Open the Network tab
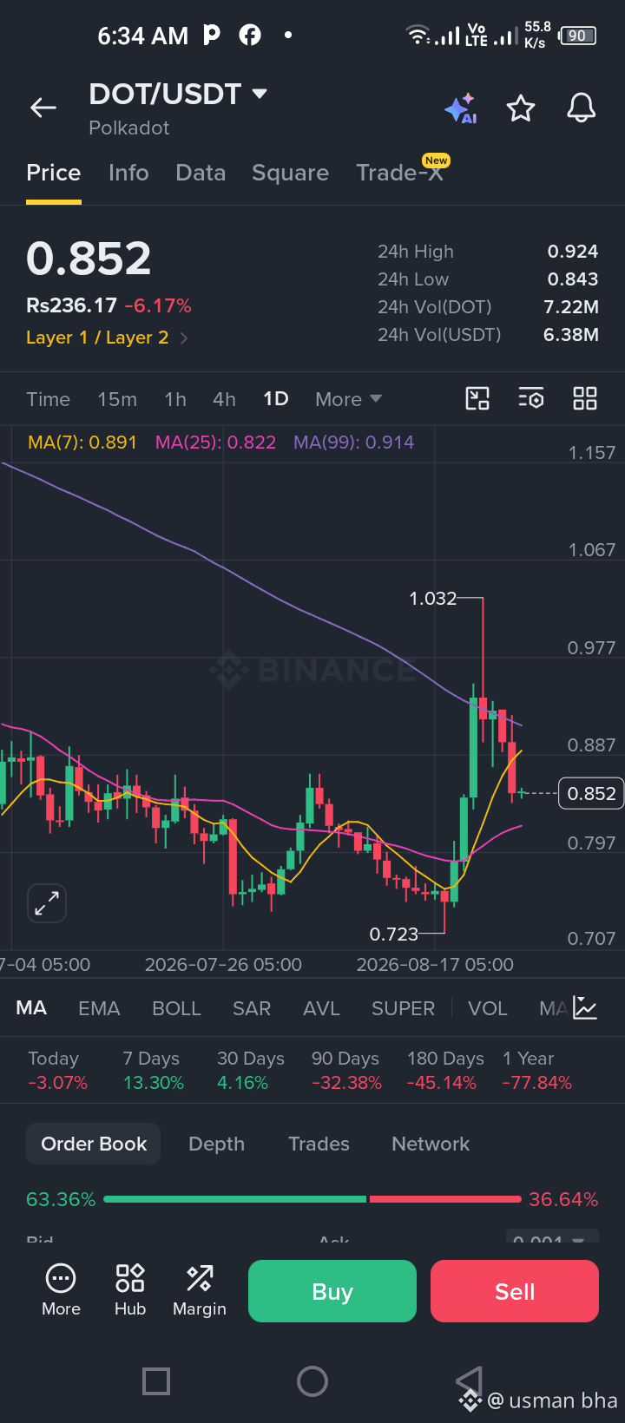This screenshot has height=1423, width=625. click(431, 1144)
